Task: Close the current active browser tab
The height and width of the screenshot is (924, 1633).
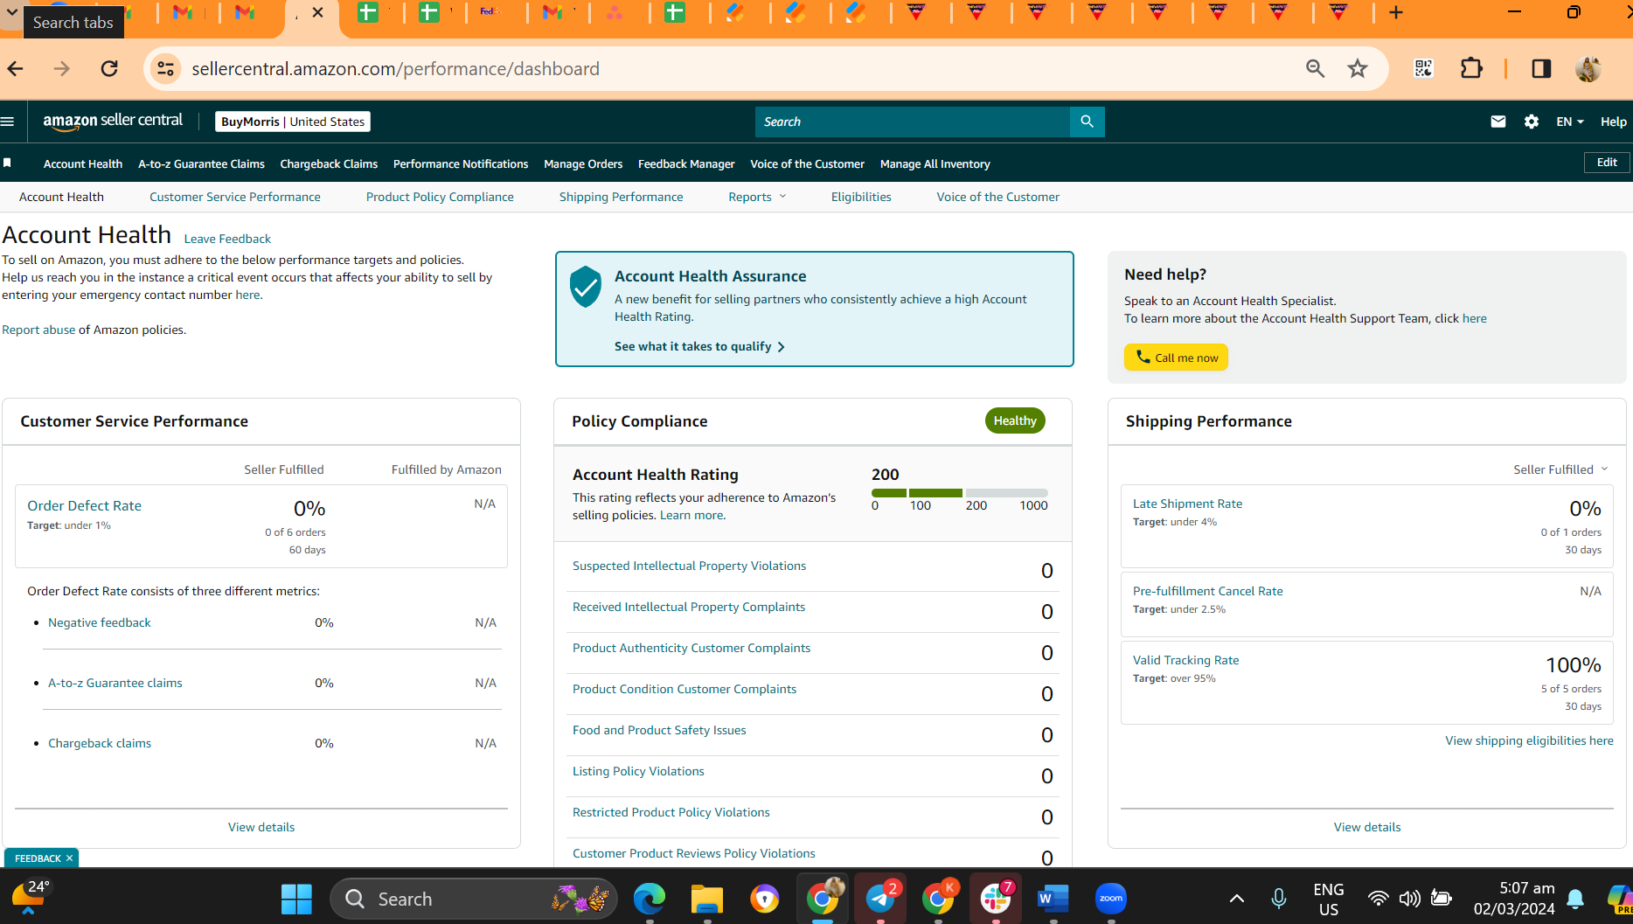Action: click(x=317, y=12)
